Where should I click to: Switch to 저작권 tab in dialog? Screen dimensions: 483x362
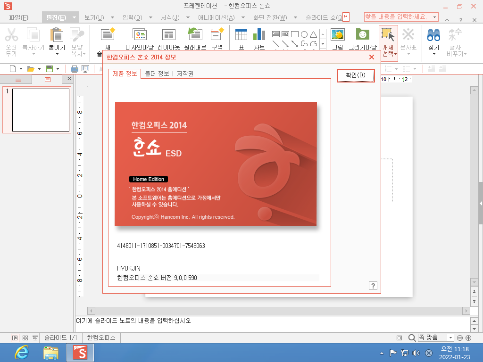[x=185, y=74]
